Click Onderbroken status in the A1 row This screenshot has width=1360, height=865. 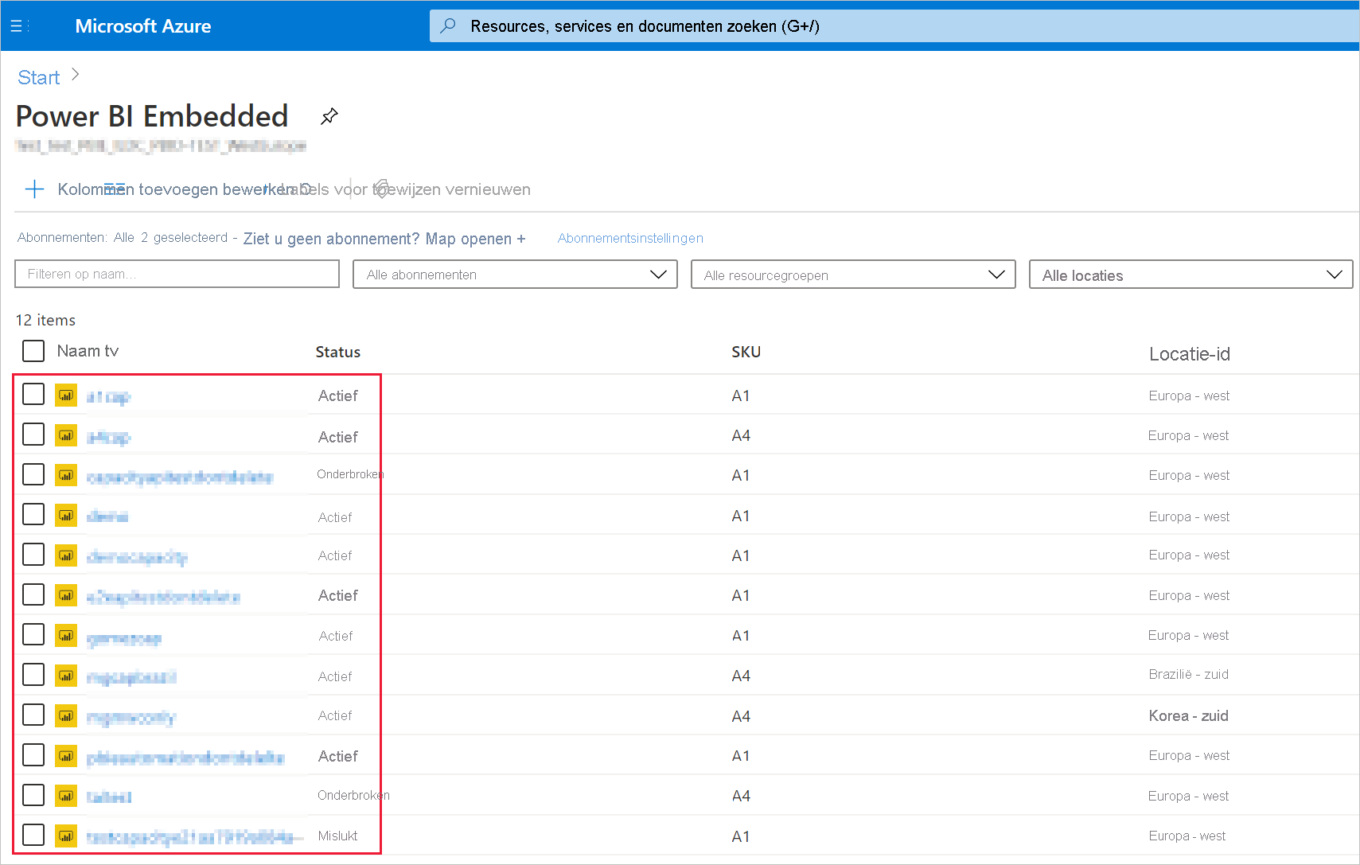coord(350,474)
